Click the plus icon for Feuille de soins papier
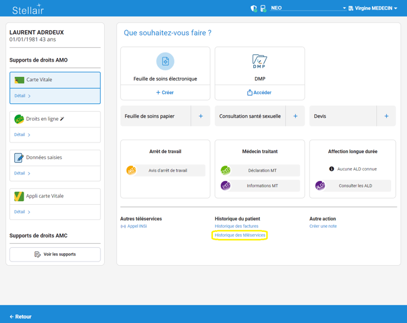 (201, 116)
